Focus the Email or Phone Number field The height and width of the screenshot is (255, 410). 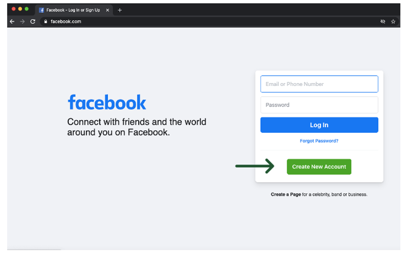(x=319, y=84)
